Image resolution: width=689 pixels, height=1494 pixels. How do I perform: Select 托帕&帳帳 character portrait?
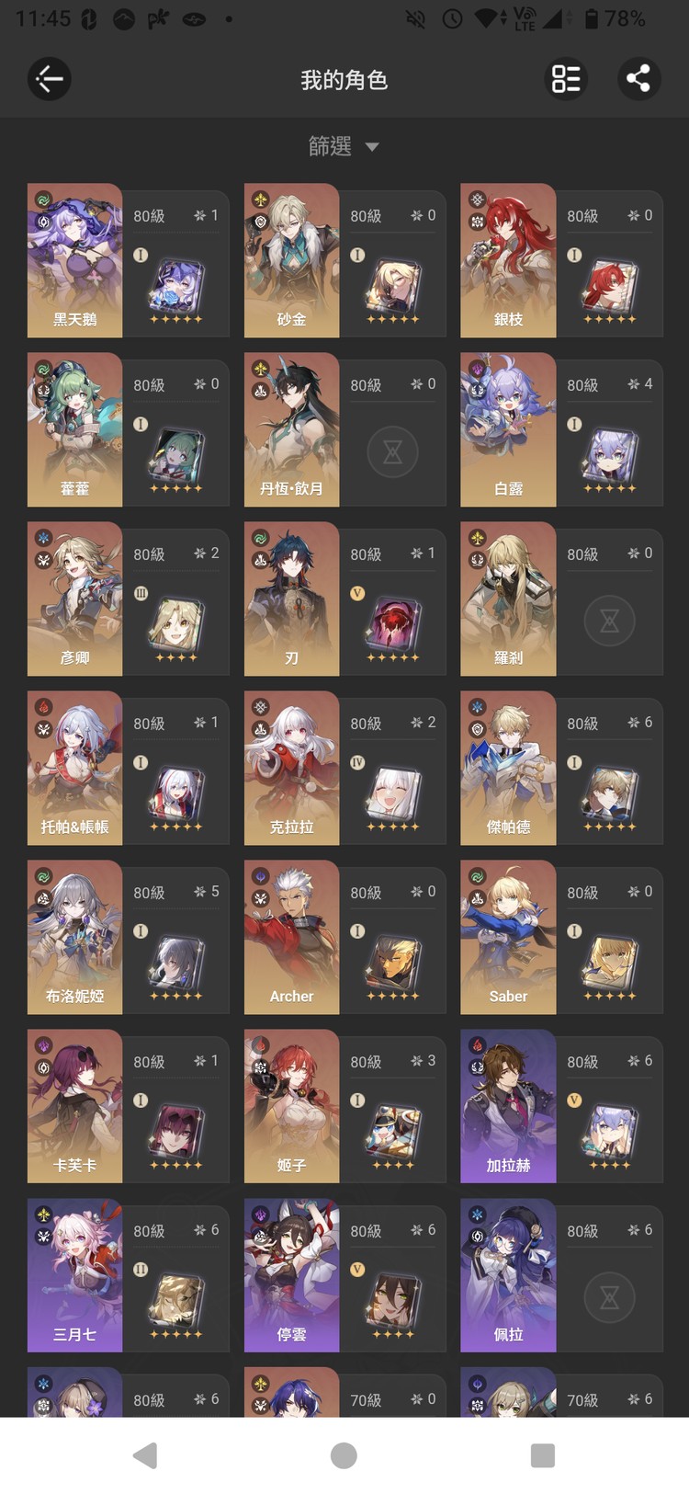(74, 768)
